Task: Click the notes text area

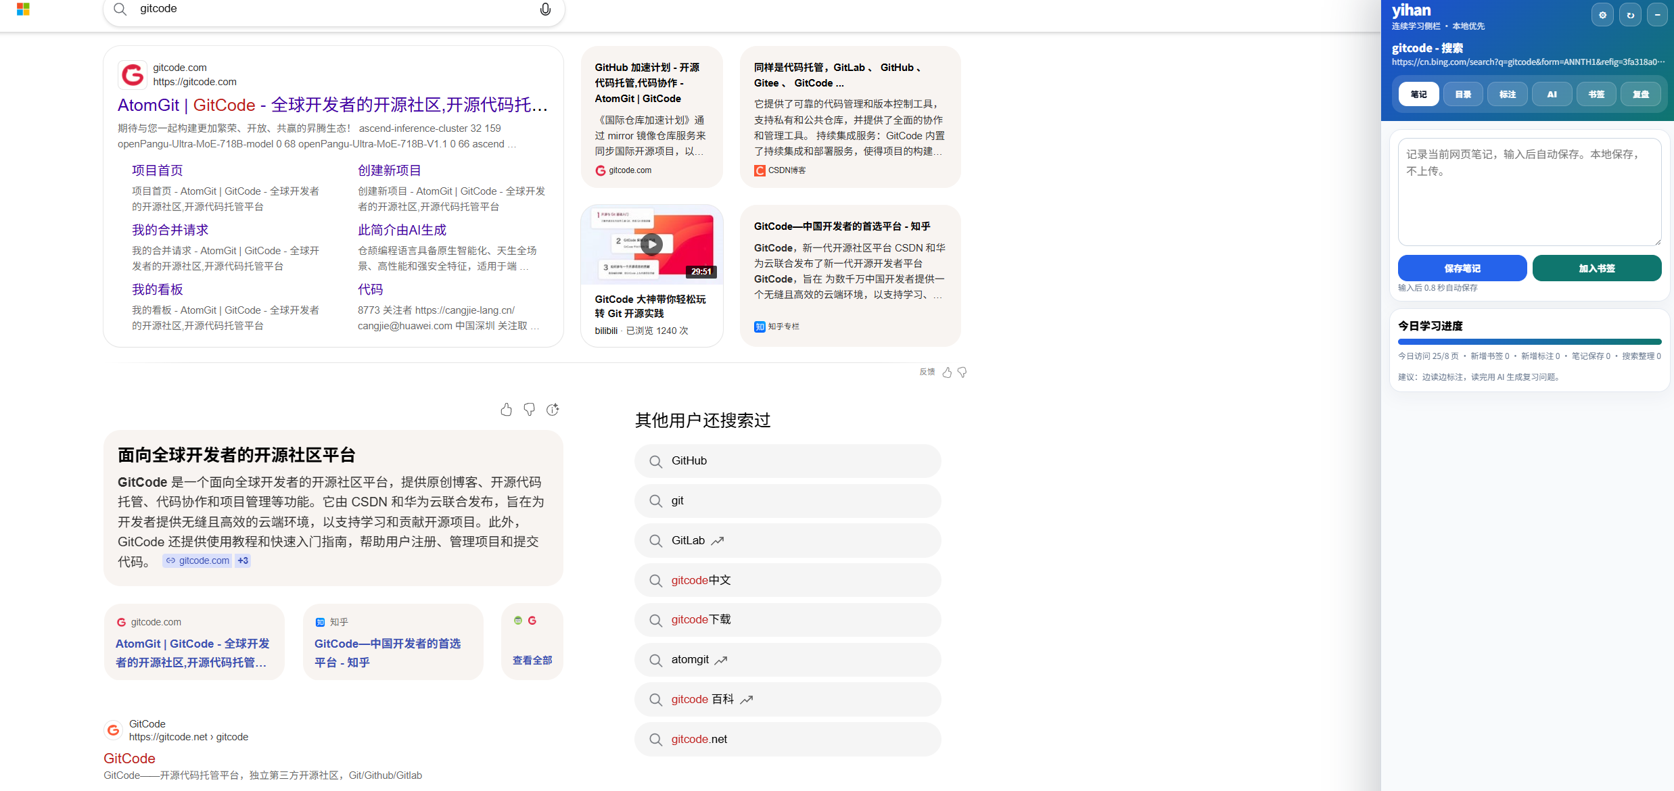Action: 1529,193
